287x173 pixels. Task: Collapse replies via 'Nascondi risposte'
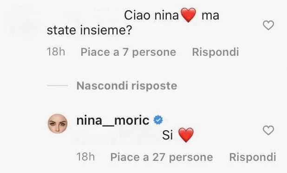127,86
